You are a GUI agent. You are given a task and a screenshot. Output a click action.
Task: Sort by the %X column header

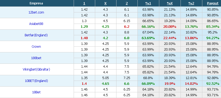point(170,3)
